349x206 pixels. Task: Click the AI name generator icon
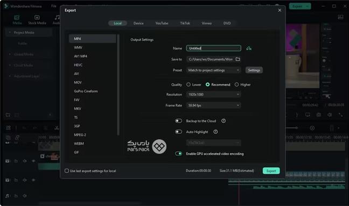pos(249,48)
